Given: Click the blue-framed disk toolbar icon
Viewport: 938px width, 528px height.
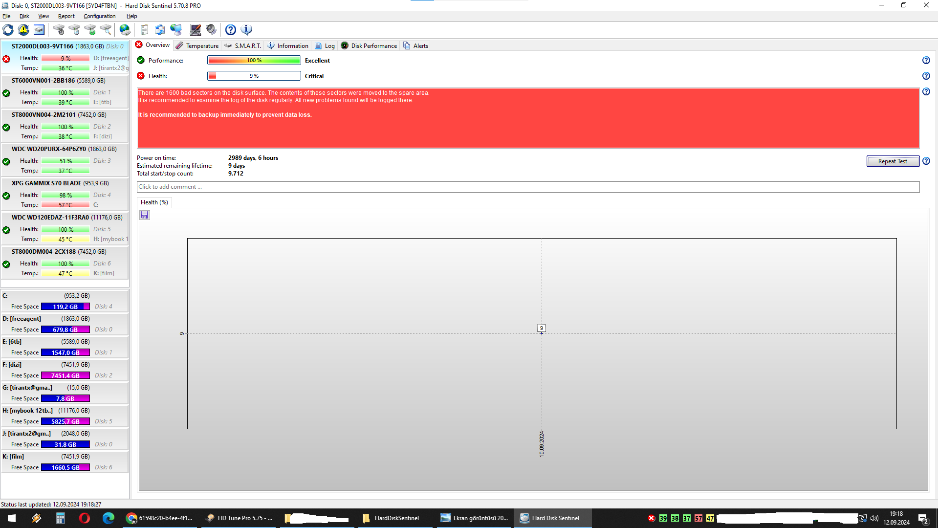Looking at the screenshot, I should 39,30.
